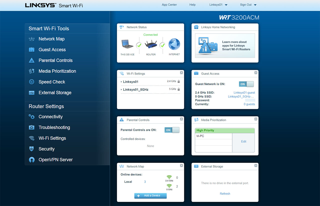Click the OpenVPN Server icon

pyautogui.click(x=31, y=160)
